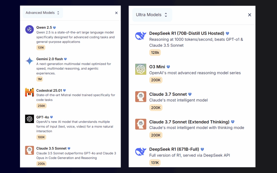The width and height of the screenshot is (277, 173).
Task: Click the Claude 3.7 Sonnet Extended Thinking logo
Action: click(141, 124)
